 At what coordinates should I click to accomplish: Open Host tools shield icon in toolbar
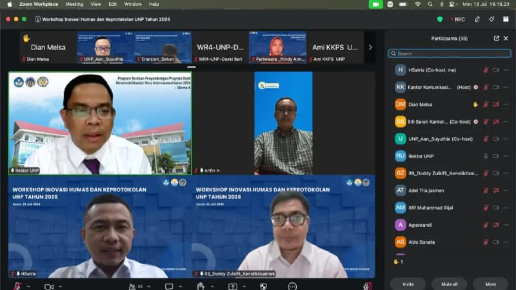(x=264, y=286)
